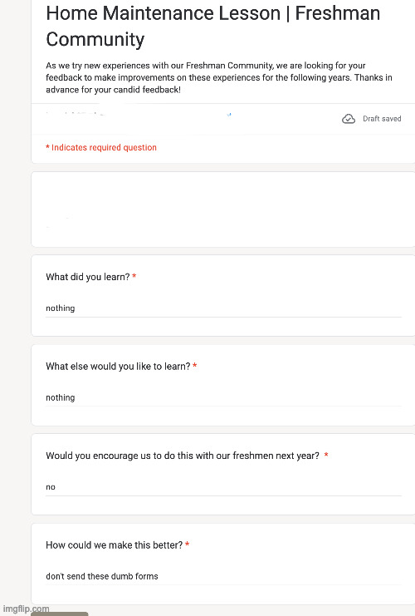Click the asterisk after 'What else would you like to learn?'
This screenshot has height=616, width=415.
point(195,366)
